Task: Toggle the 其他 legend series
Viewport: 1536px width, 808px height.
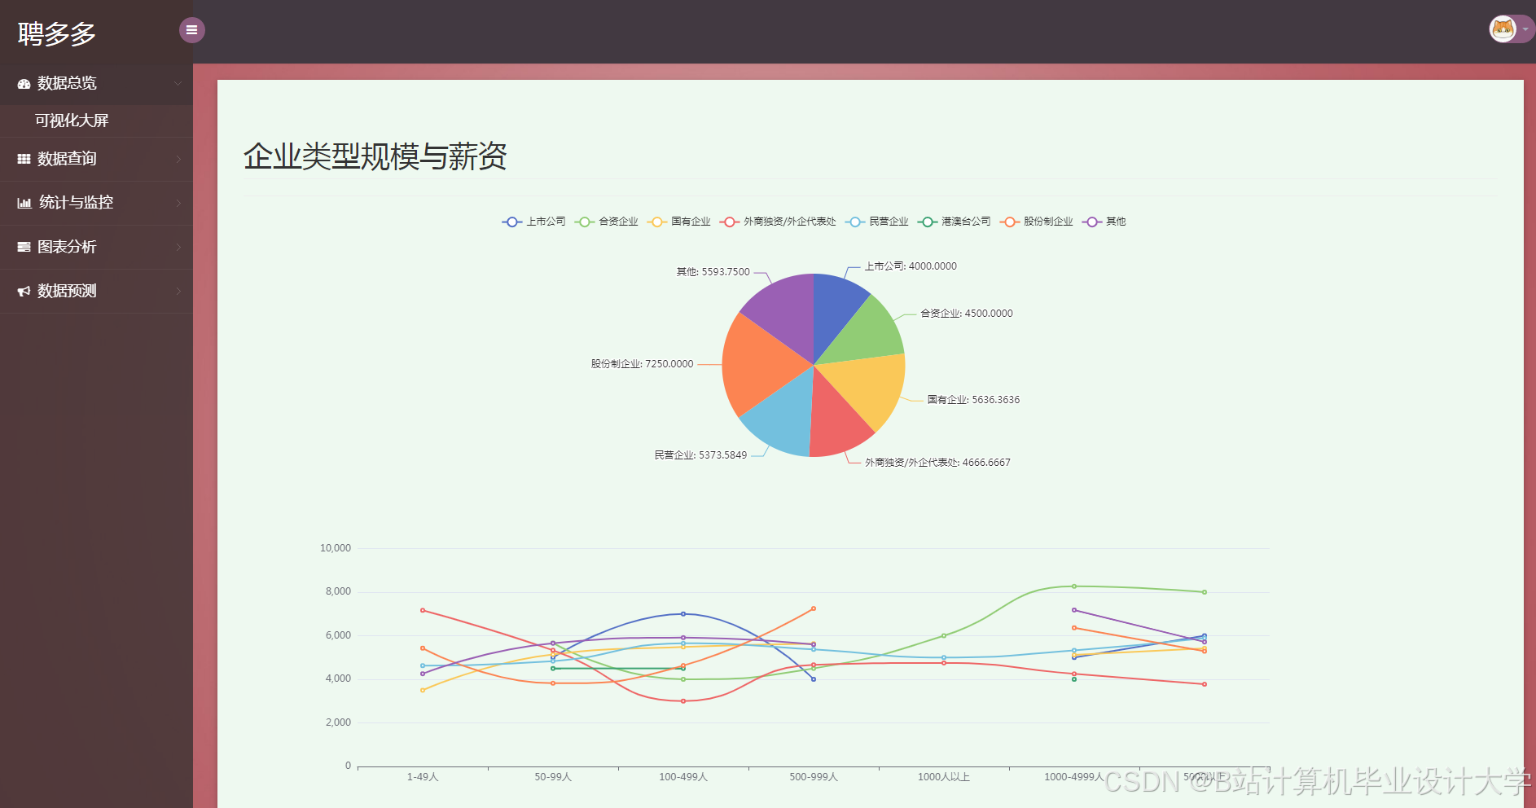Action: (1104, 222)
